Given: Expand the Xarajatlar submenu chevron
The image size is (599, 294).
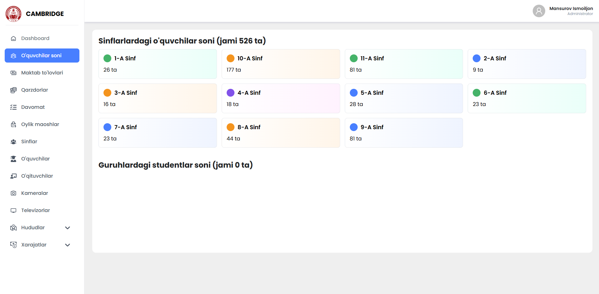Looking at the screenshot, I should [68, 245].
